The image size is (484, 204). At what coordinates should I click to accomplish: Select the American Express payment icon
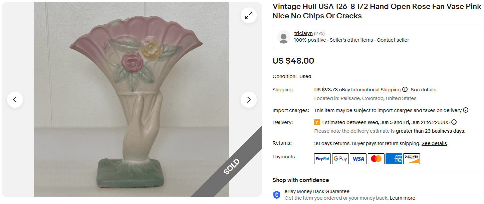click(x=394, y=158)
